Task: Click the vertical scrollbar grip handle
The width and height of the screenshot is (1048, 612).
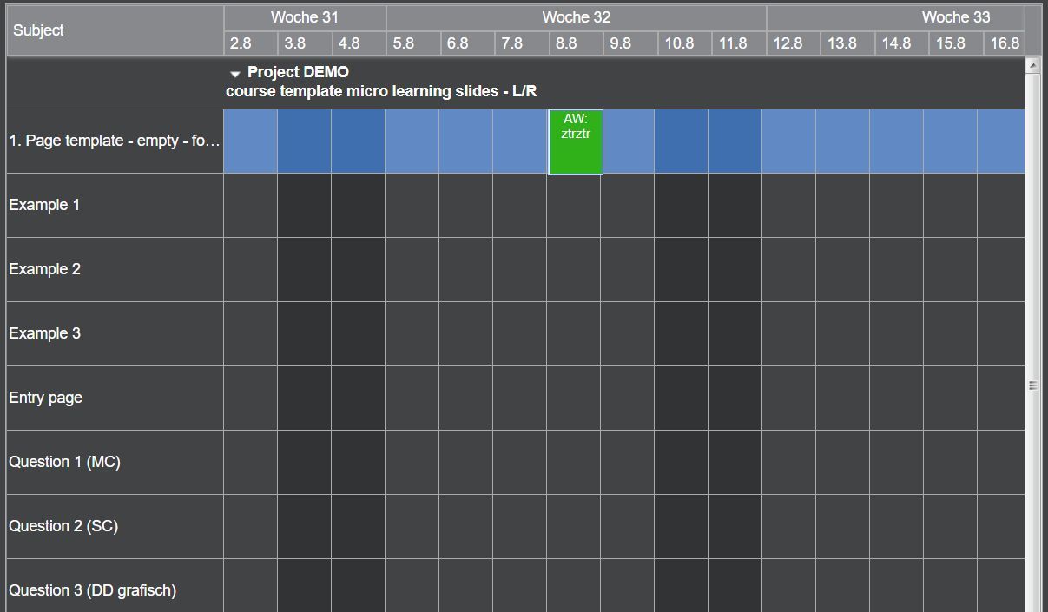Action: [1032, 385]
